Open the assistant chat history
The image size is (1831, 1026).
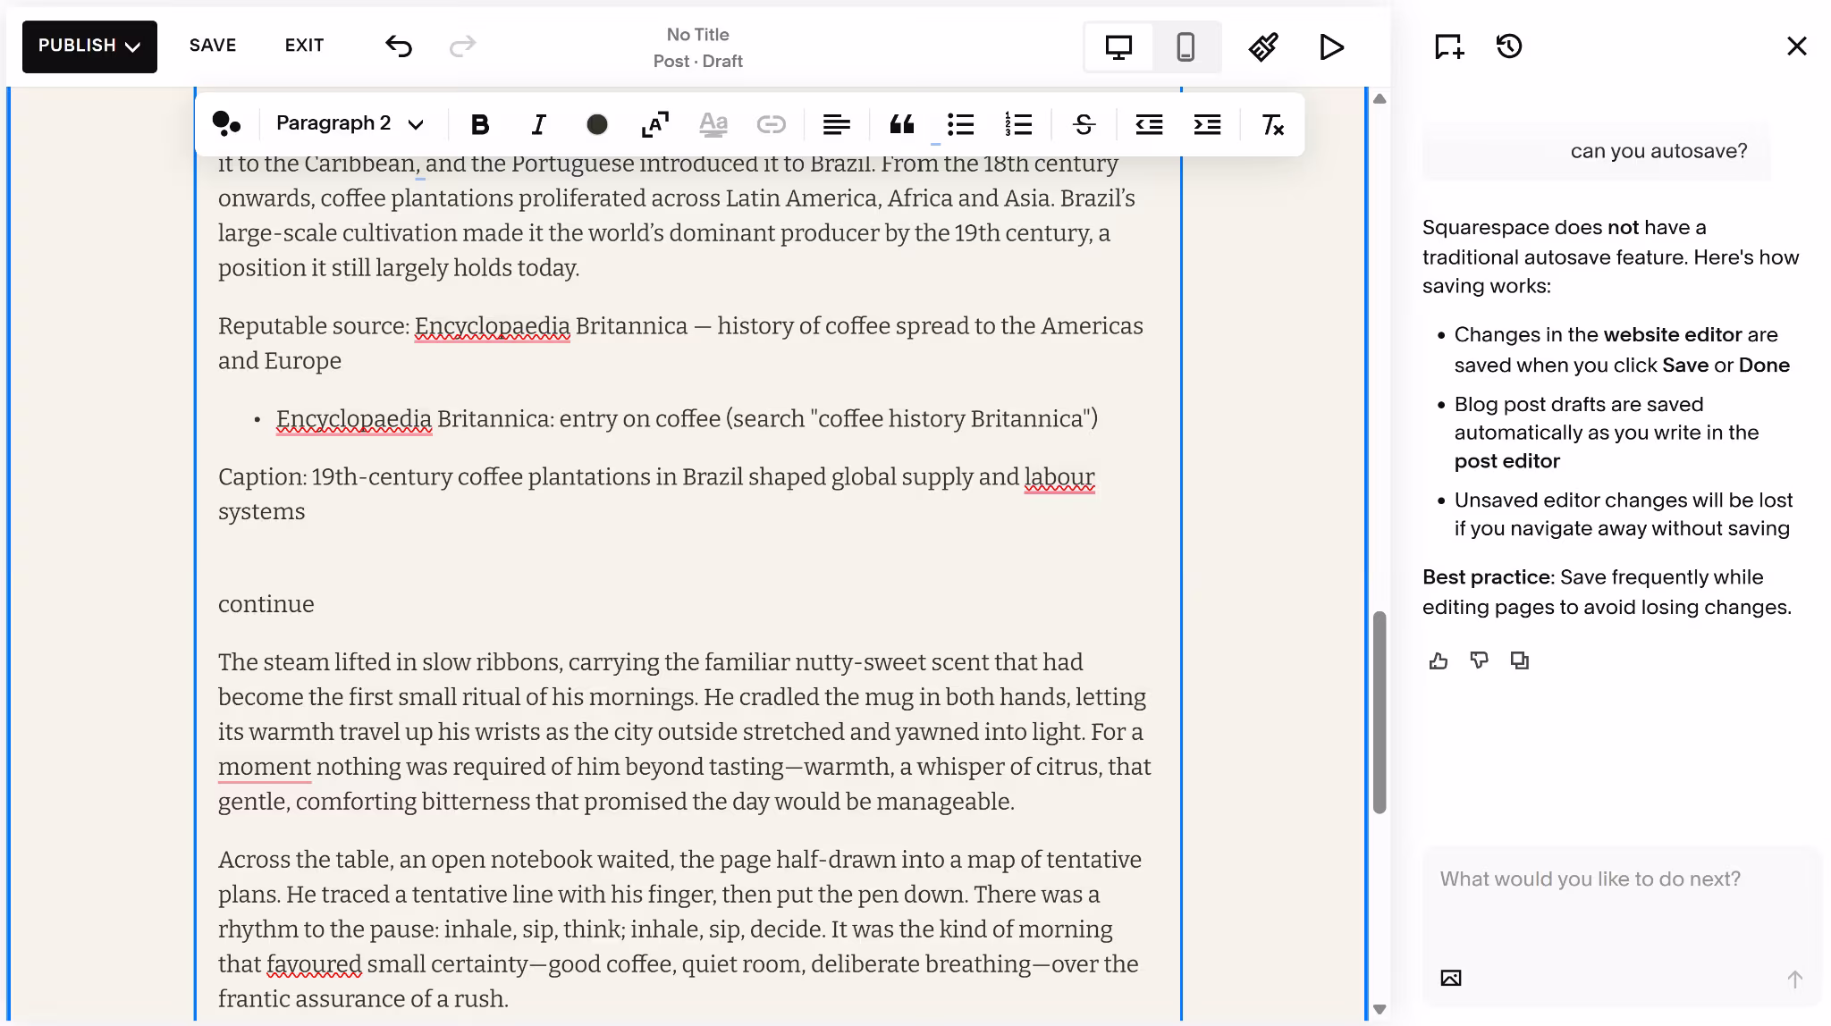[1509, 46]
